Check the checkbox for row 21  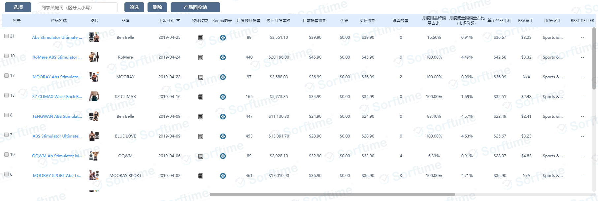[6, 36]
